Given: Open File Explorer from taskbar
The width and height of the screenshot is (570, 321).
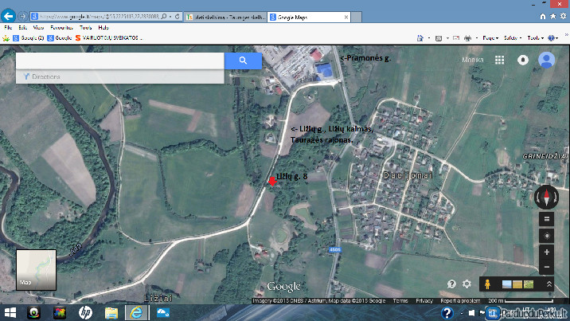Looking at the screenshot, I should (111, 313).
